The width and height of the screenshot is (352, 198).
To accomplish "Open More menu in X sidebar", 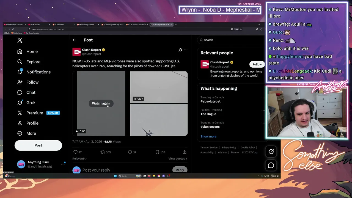I will coord(27,133).
